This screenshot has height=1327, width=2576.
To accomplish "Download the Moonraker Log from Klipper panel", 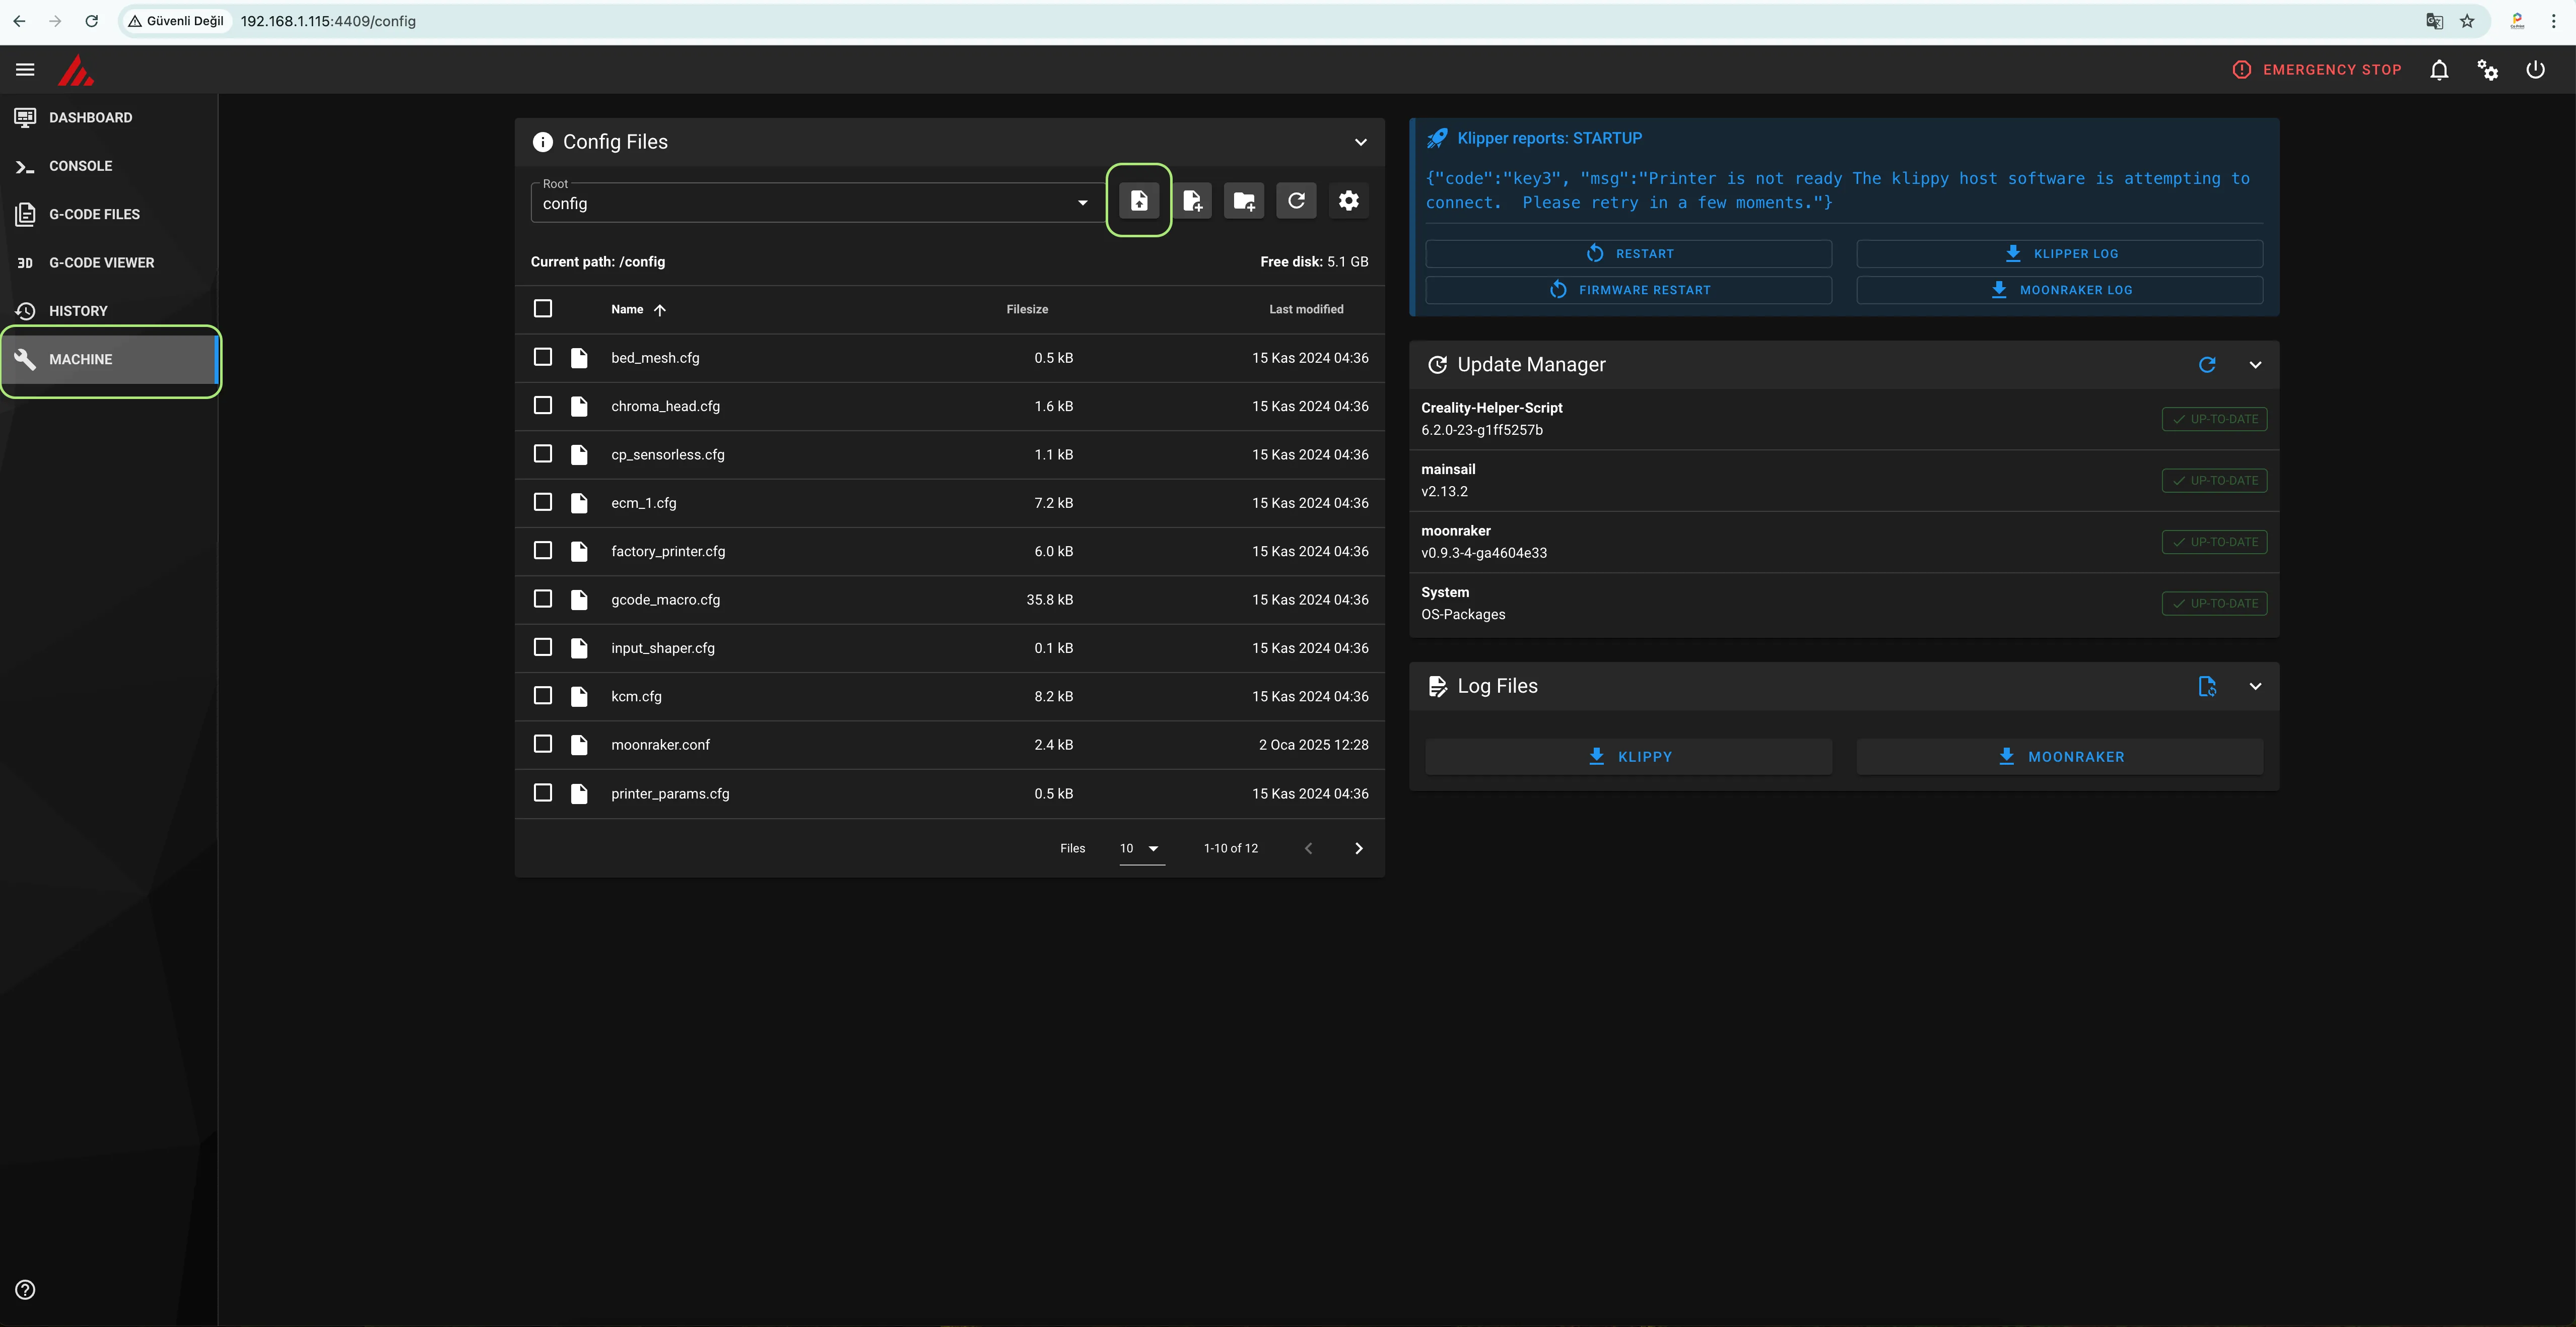I will pyautogui.click(x=2060, y=290).
